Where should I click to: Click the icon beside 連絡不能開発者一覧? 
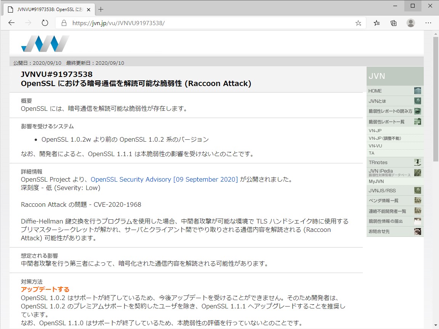pos(417,211)
